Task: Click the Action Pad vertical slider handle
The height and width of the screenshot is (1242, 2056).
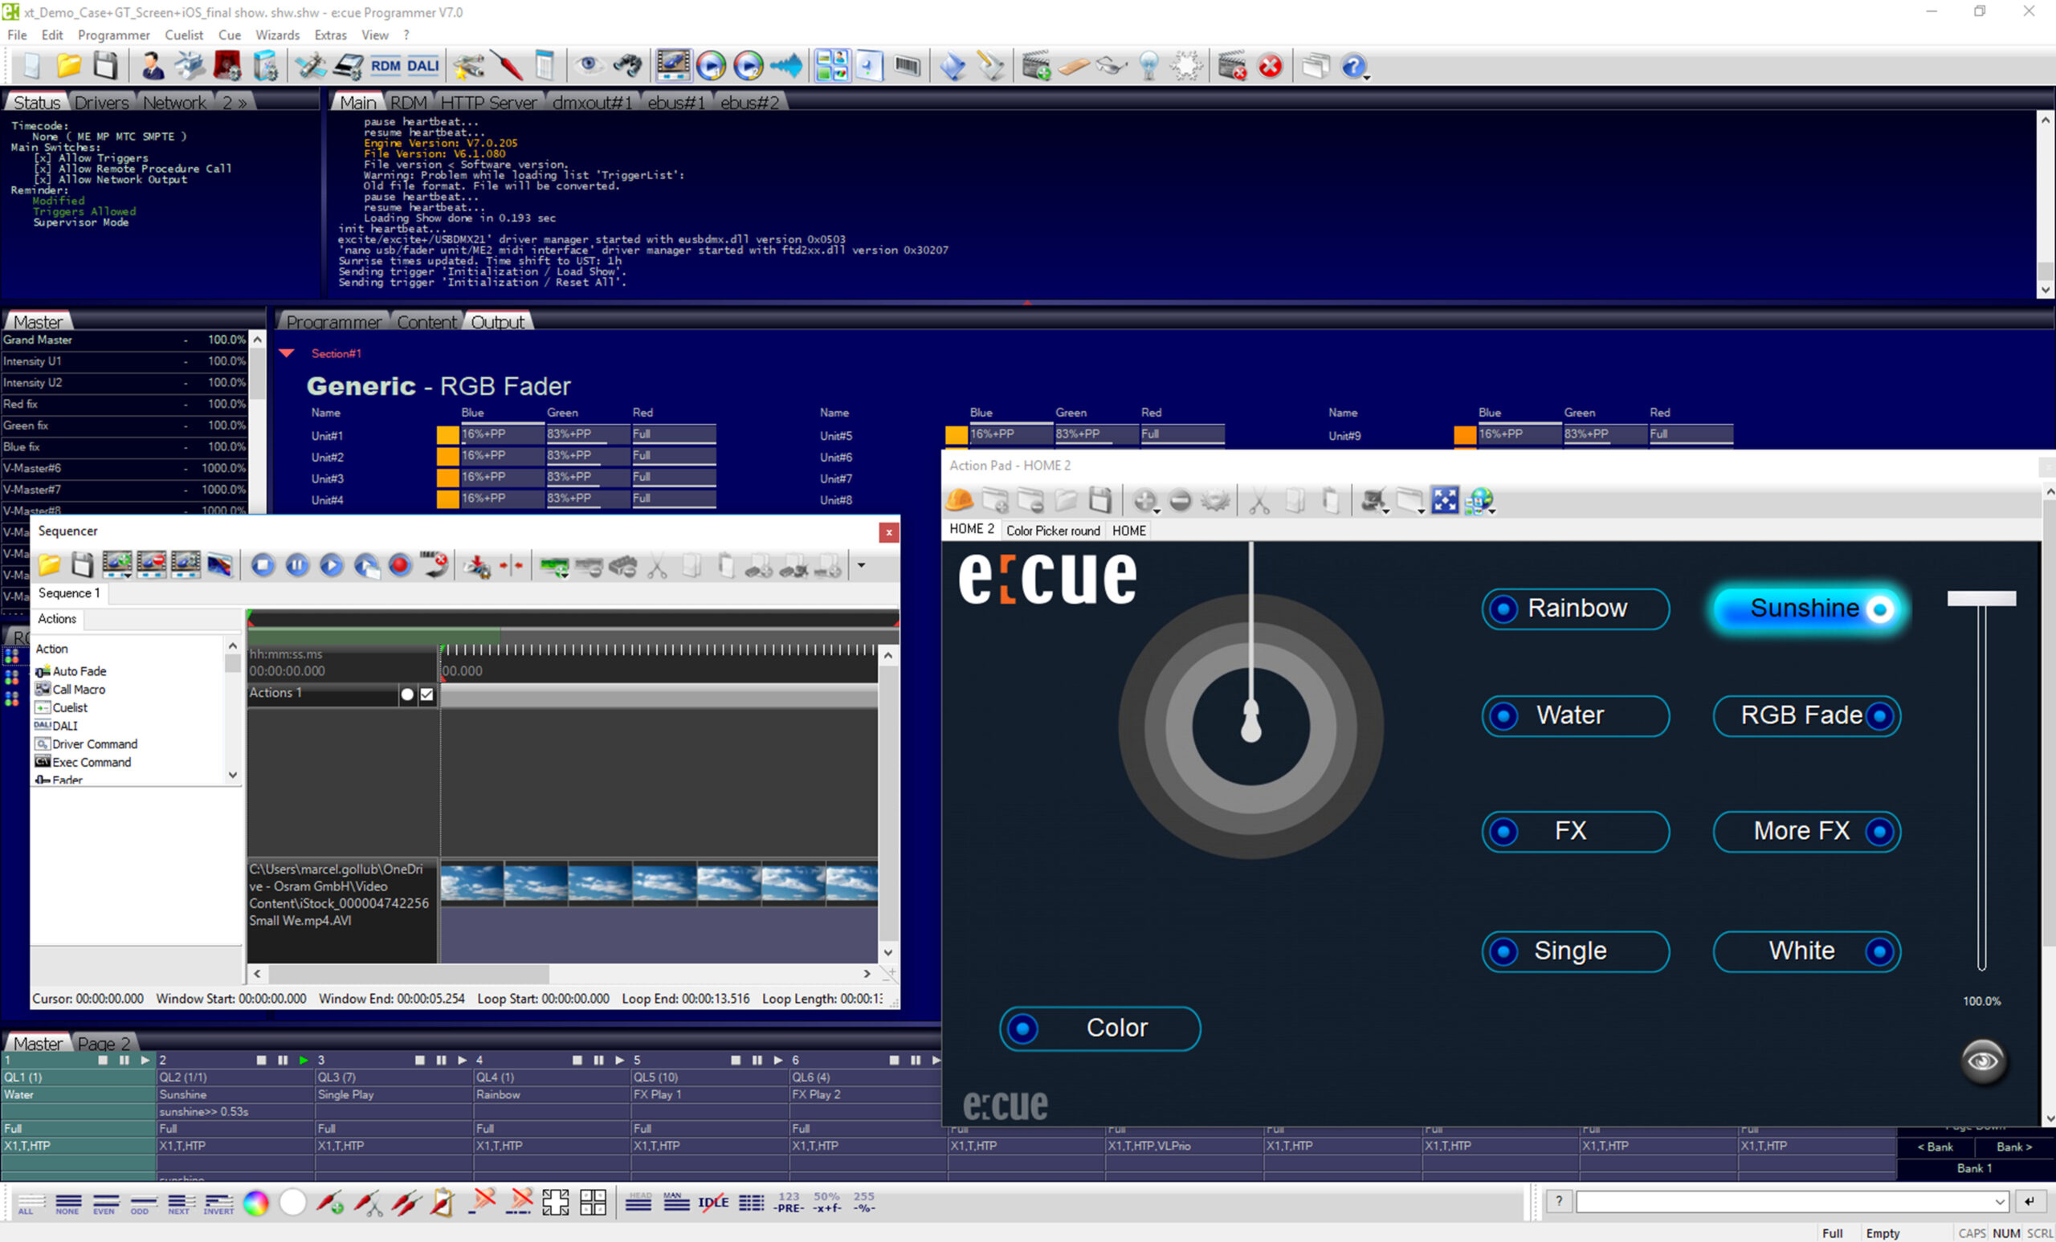Action: tap(1981, 598)
